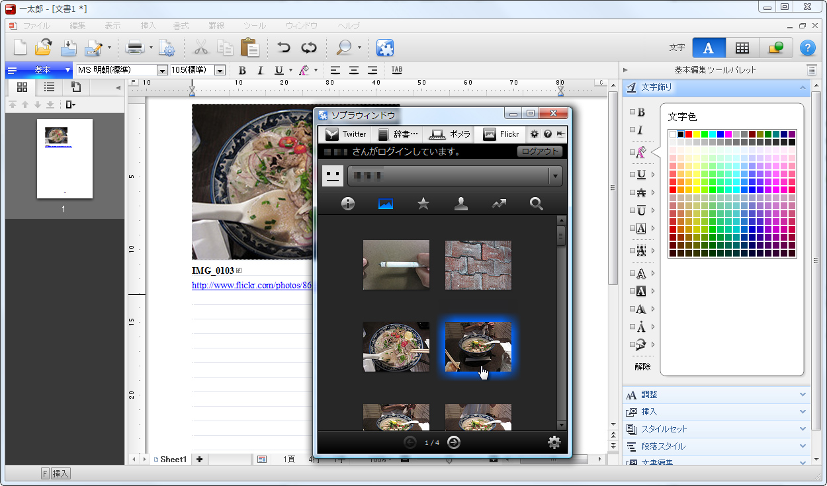Click the paste clipboard icon

tap(249, 48)
